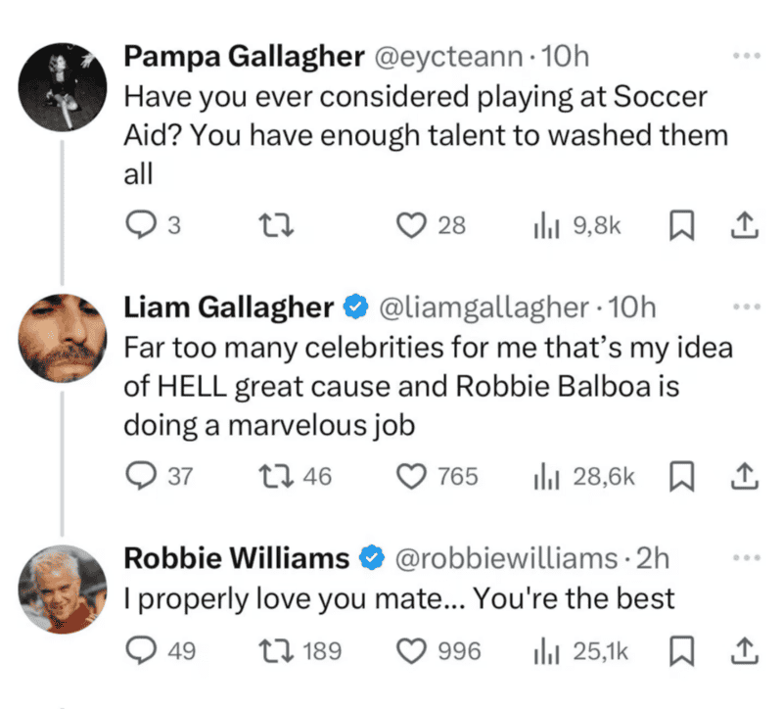The height and width of the screenshot is (709, 783).
Task: Like Robbie Williams' tweet
Action: coord(411,649)
